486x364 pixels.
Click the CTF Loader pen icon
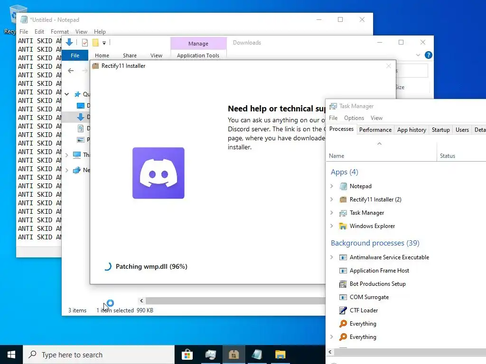click(343, 310)
